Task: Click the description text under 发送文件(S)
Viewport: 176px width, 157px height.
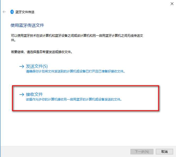Action: [x=75, y=71]
